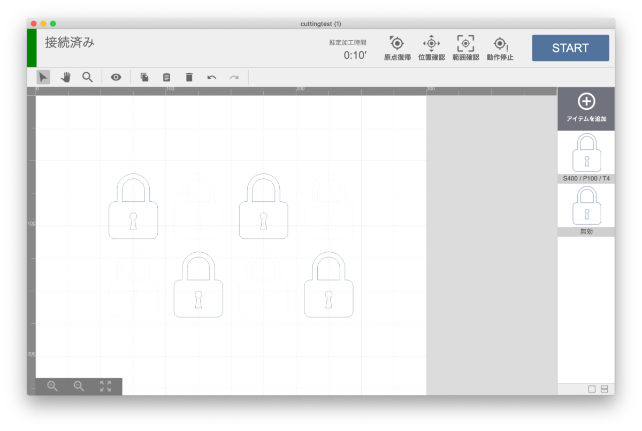Click the 接続済み connection status text
The image size is (642, 431).
click(x=70, y=43)
